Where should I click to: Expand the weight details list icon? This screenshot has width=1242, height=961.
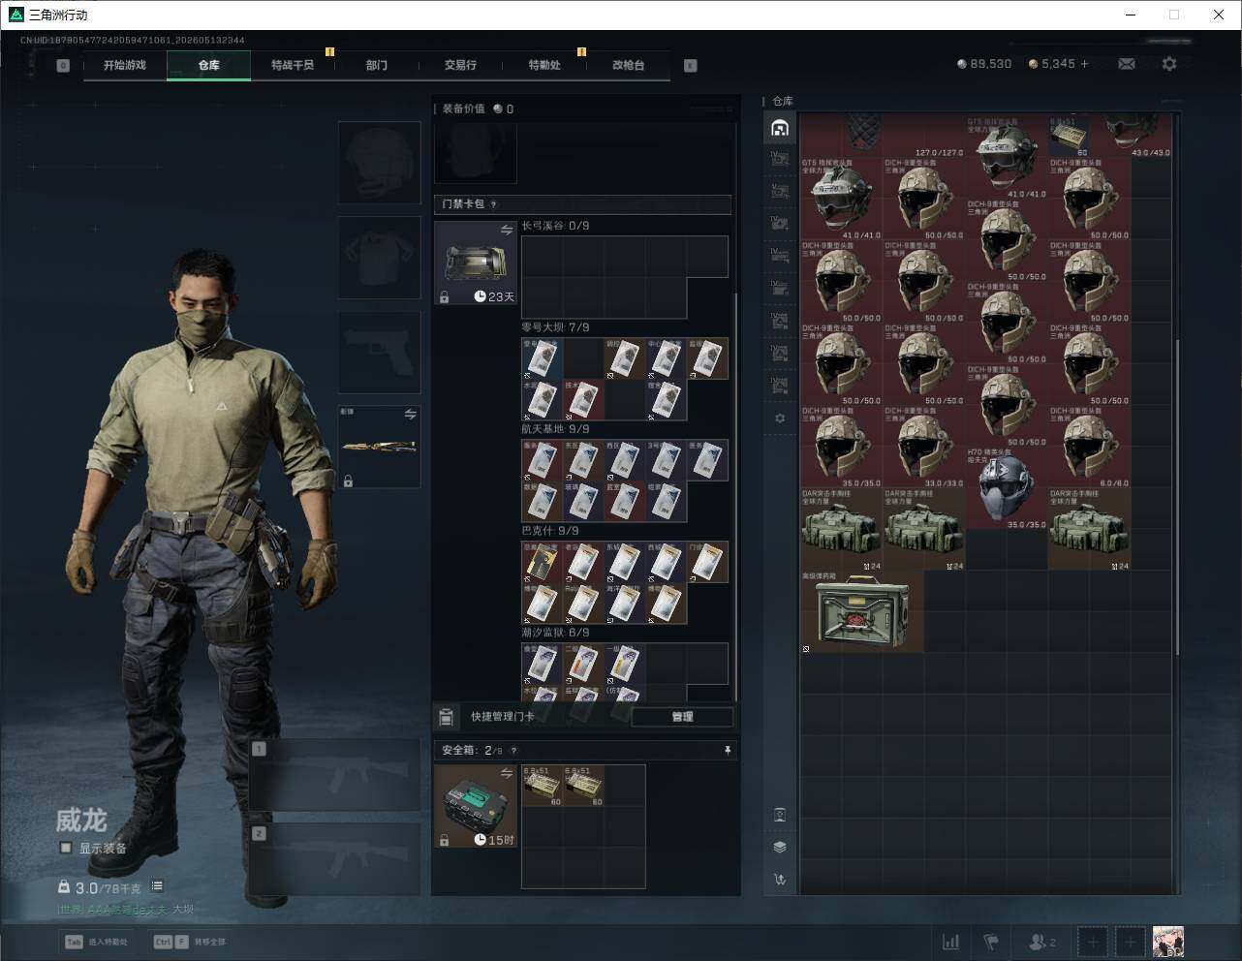point(157,886)
